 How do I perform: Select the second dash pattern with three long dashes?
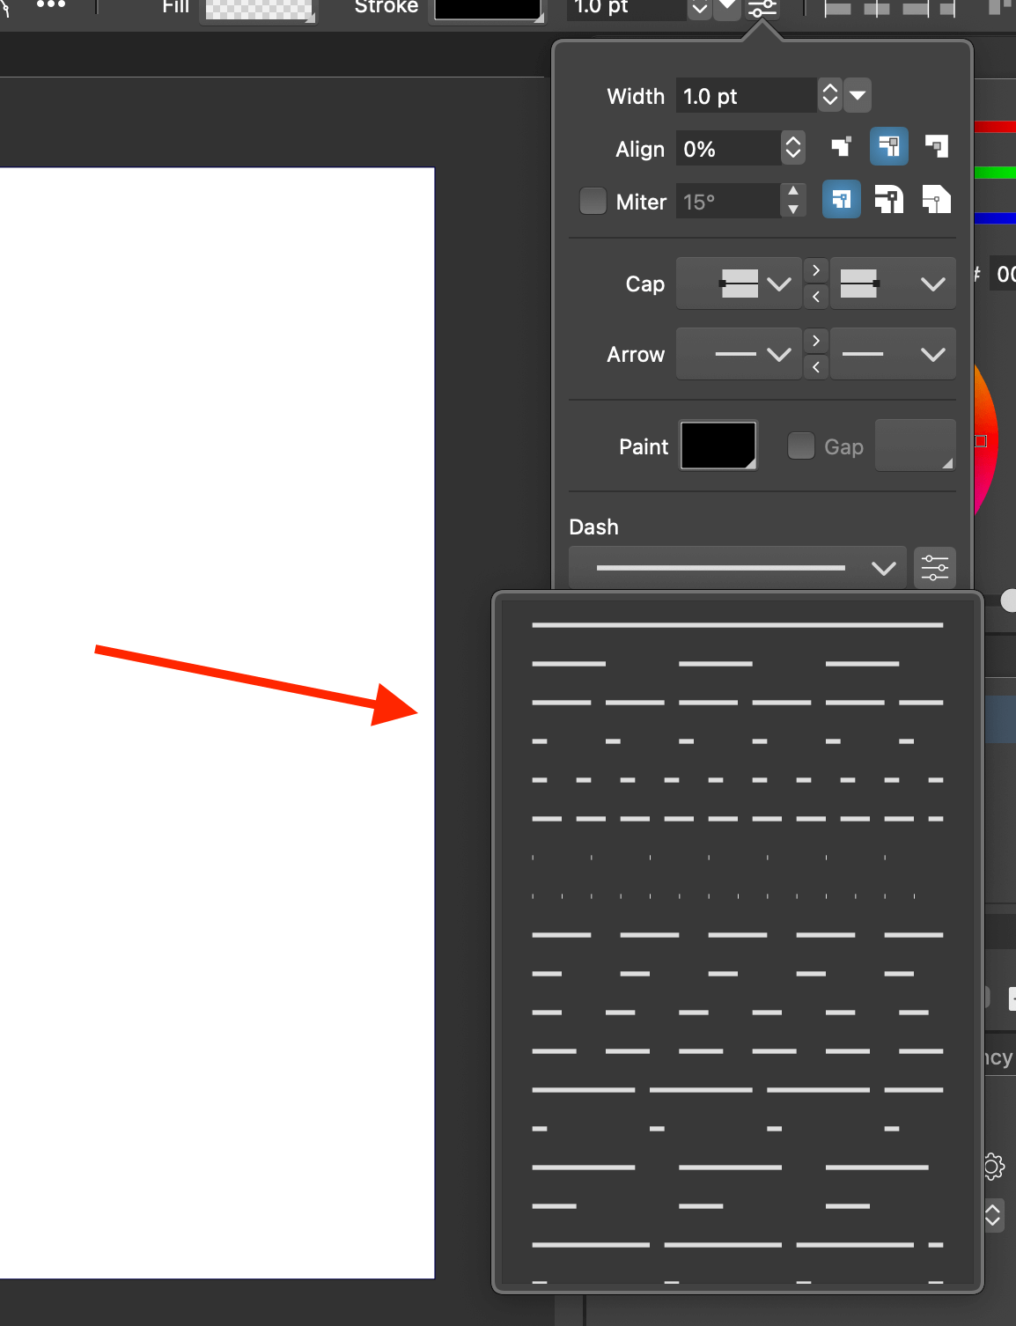pyautogui.click(x=738, y=664)
